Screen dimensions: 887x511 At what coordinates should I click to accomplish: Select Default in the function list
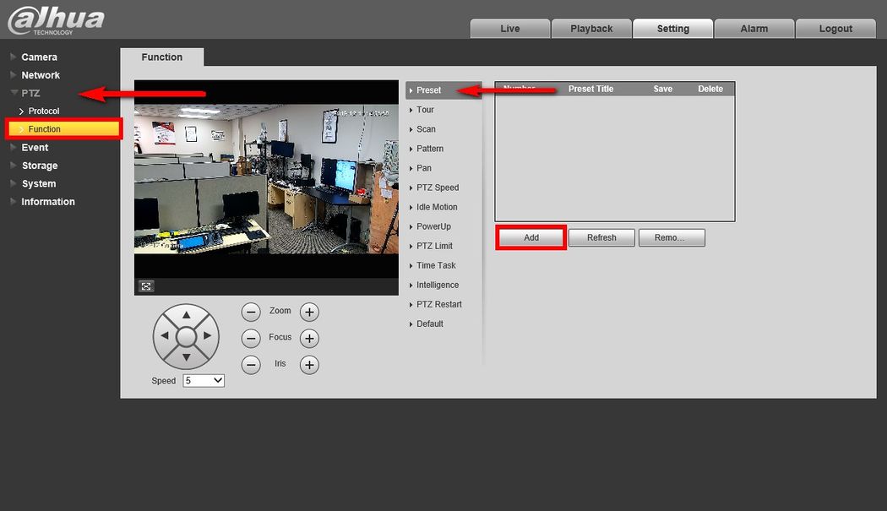pos(430,323)
